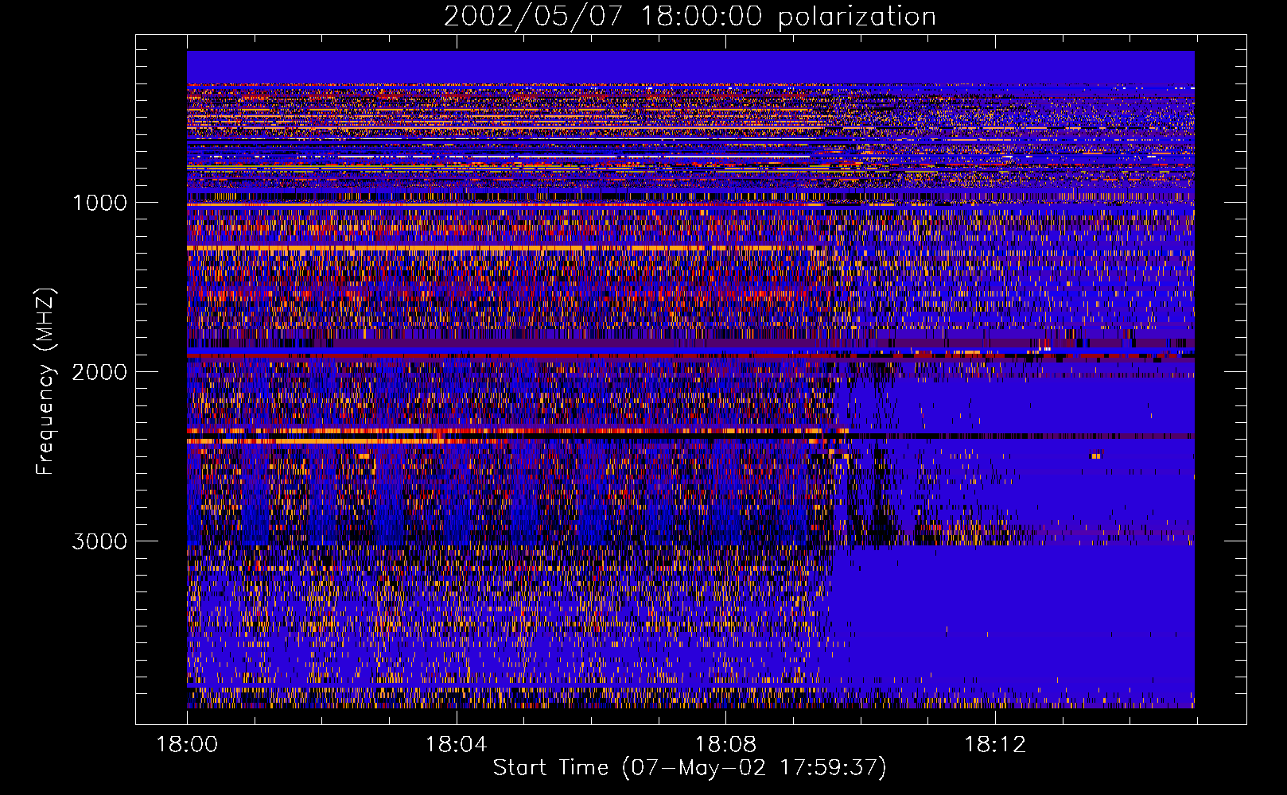The height and width of the screenshot is (795, 1287).
Task: Click the "Start Time (07-May-02 17:59:37)" label
Action: pos(690,768)
